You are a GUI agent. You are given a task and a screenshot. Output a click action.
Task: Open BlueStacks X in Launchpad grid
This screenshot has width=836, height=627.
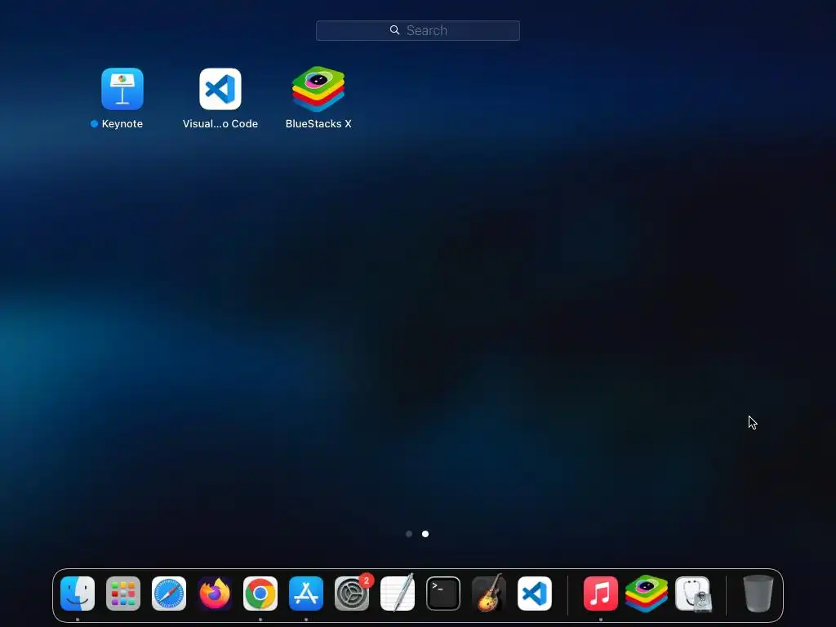(x=318, y=88)
